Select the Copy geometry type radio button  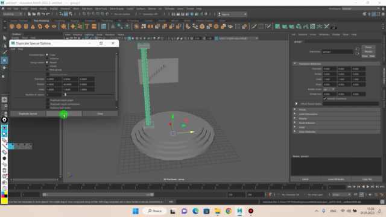tap(47, 55)
